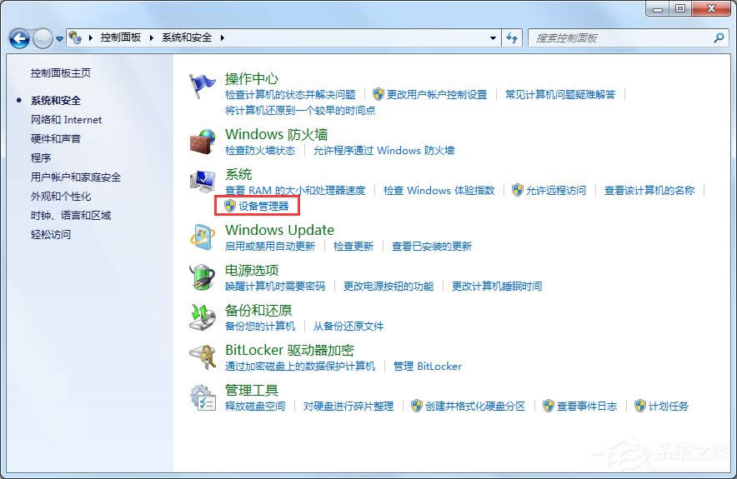Screen dimensions: 737x479
Task: Click 更改用户帐户控制设置
Action: coord(437,94)
